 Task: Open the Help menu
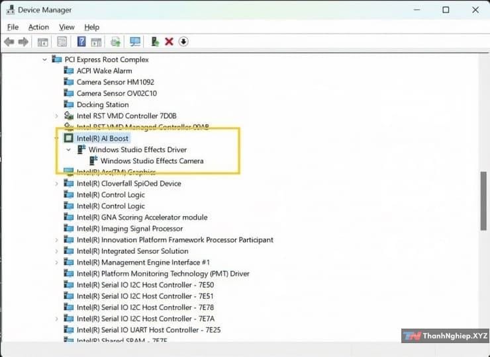(91, 27)
